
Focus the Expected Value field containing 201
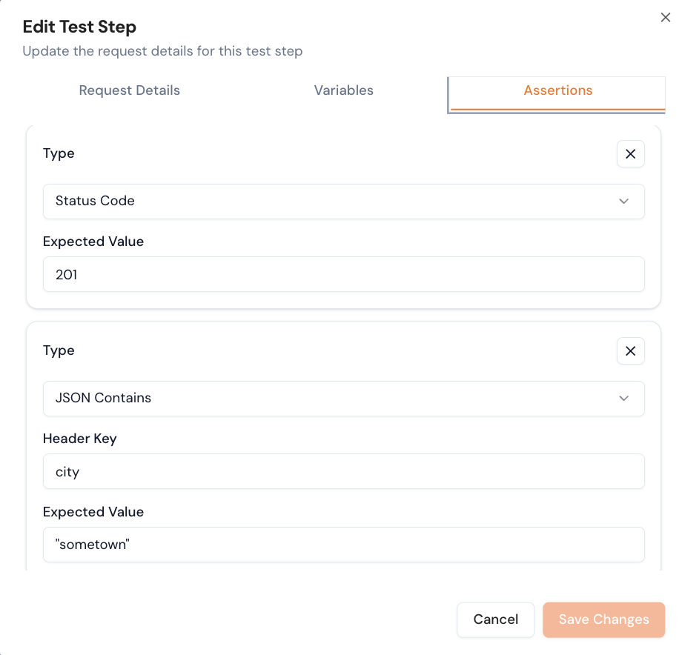pyautogui.click(x=343, y=275)
